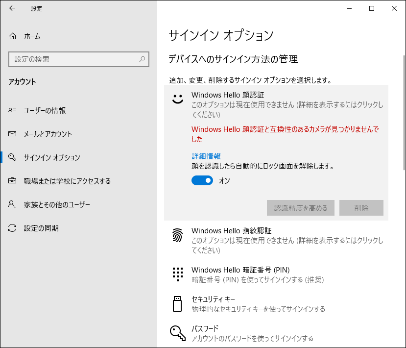Open ユーザーの情報 settings page

79,110
